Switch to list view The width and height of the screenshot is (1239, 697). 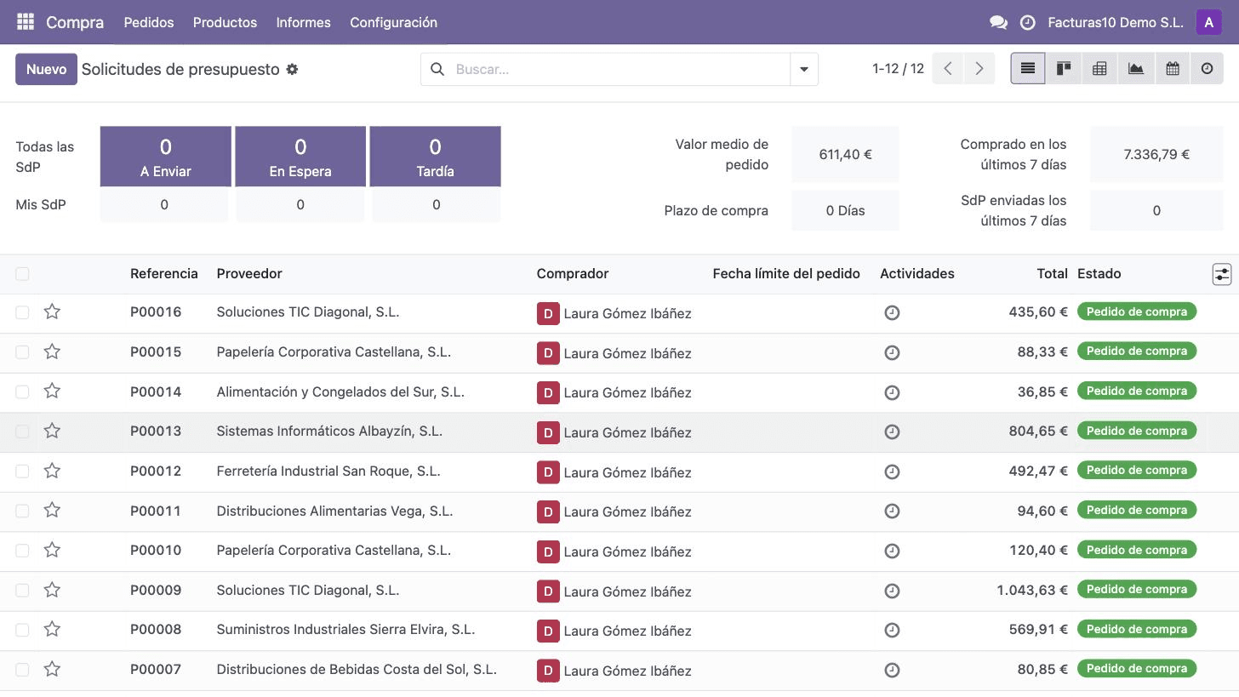(x=1028, y=69)
